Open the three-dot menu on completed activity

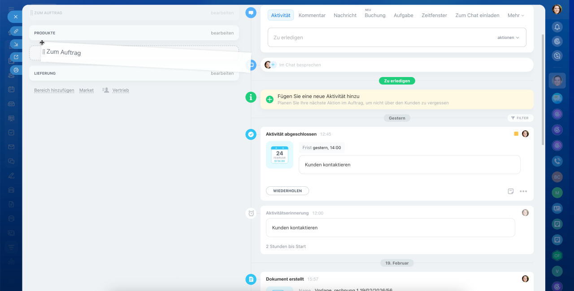pos(523,191)
